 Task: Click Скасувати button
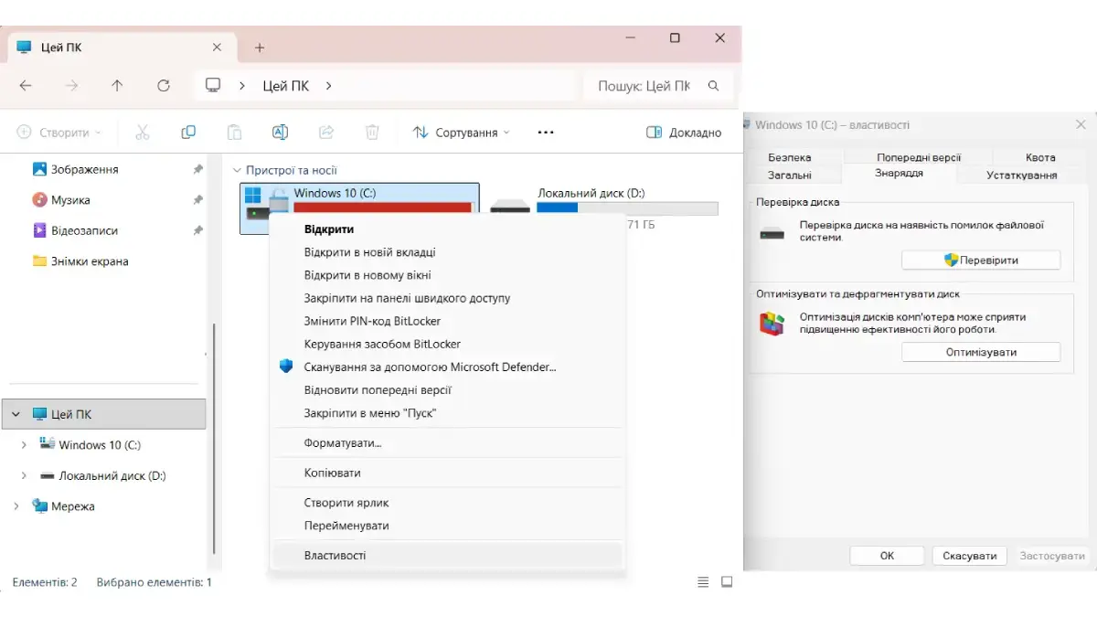(x=969, y=556)
